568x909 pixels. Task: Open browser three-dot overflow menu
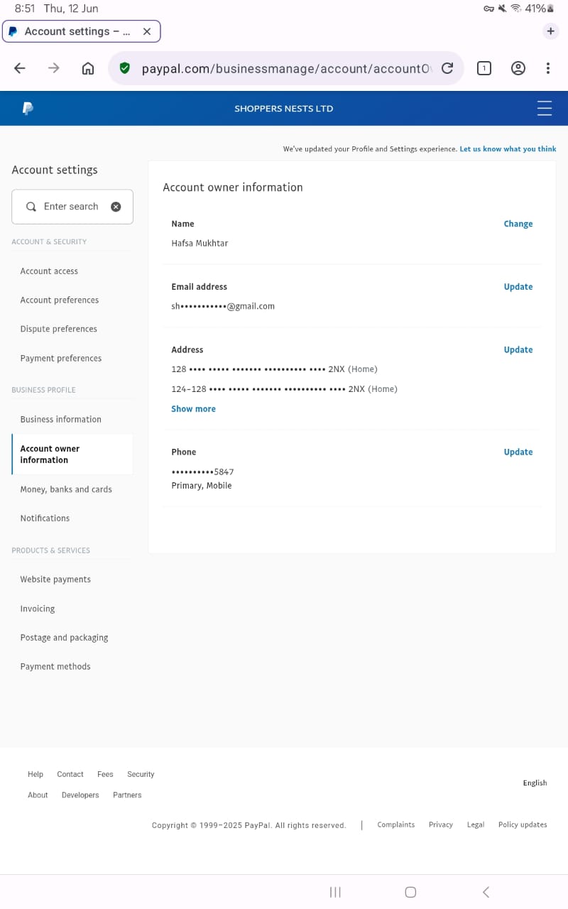pos(548,68)
